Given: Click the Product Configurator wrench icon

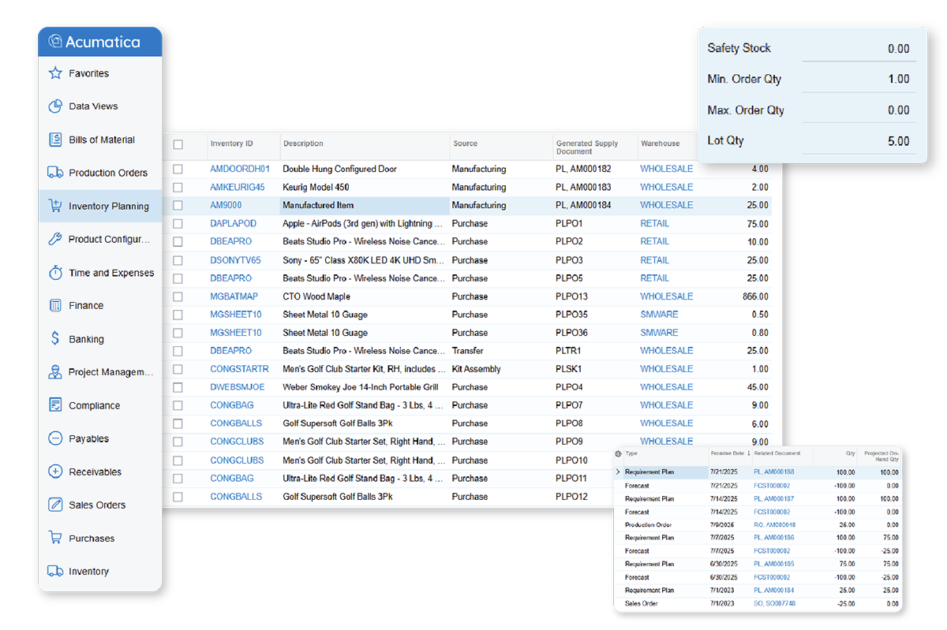Looking at the screenshot, I should [x=55, y=239].
